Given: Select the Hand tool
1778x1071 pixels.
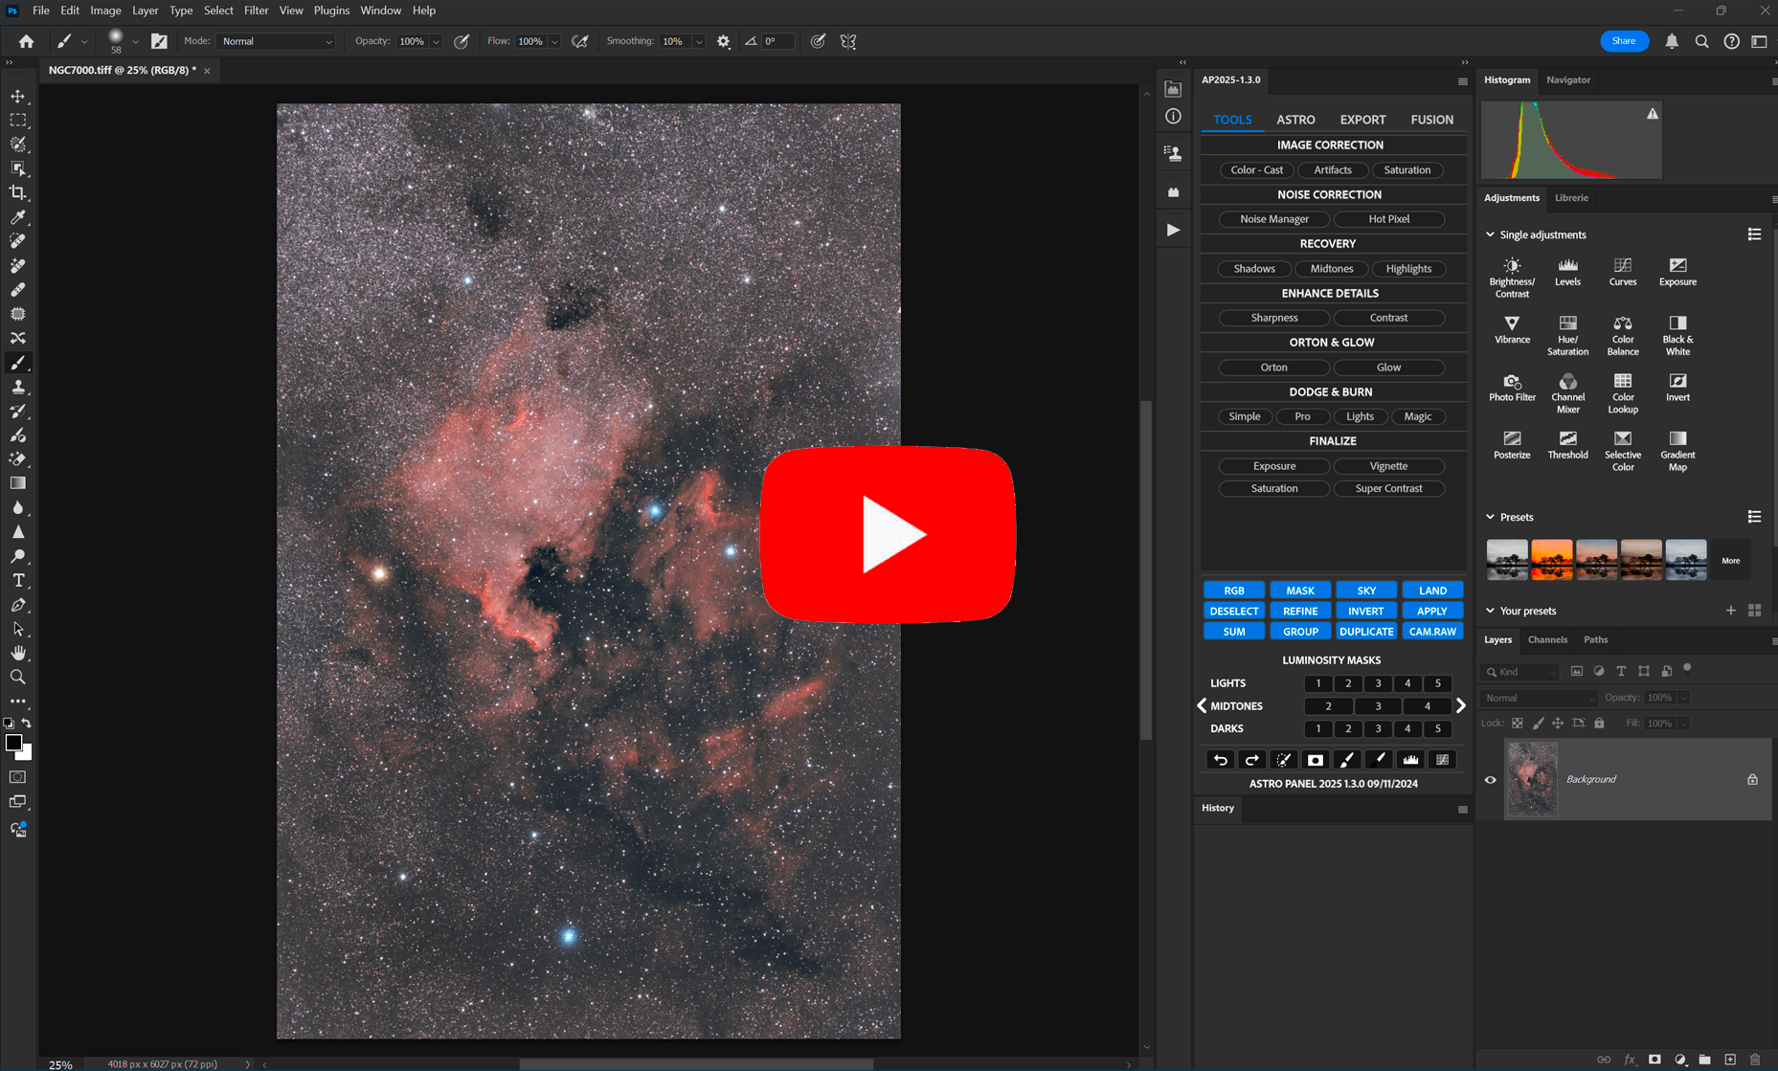Looking at the screenshot, I should point(18,653).
